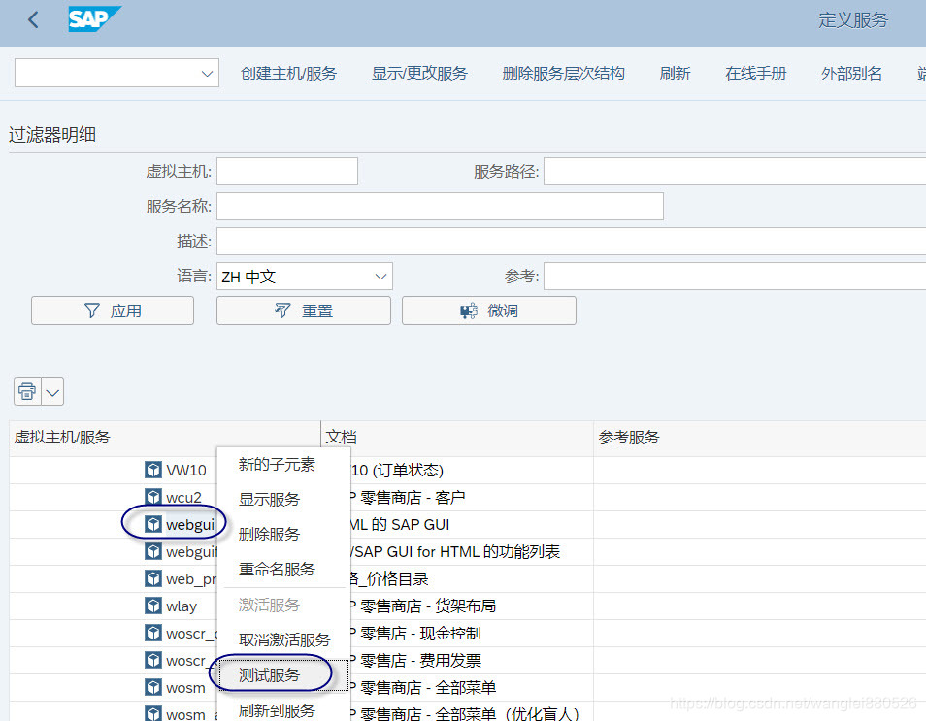Click the print icon above the service list

tap(26, 391)
